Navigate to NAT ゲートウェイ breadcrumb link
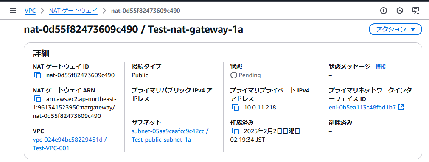Viewport: 429px width, 162px height. tap(73, 11)
